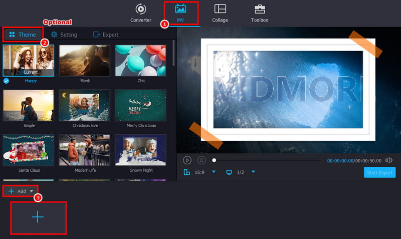This screenshot has height=239, width=401.
Task: Choose the Snowy Night theme thumbnail
Action: [x=141, y=150]
